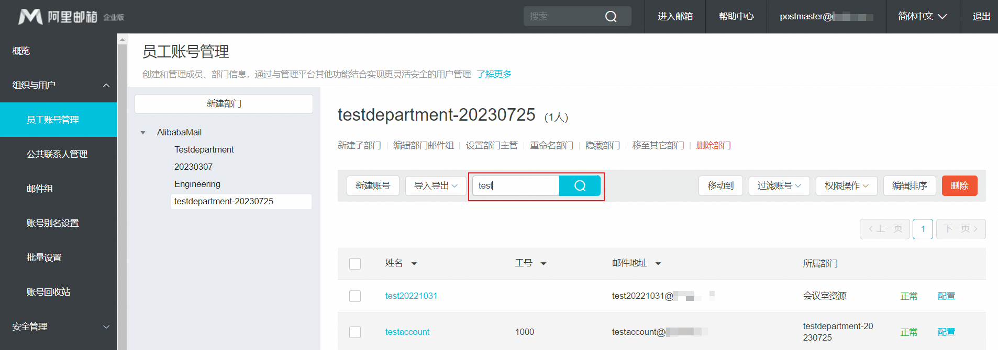Click 设置部门主管 link
998x350 pixels.
coord(492,145)
